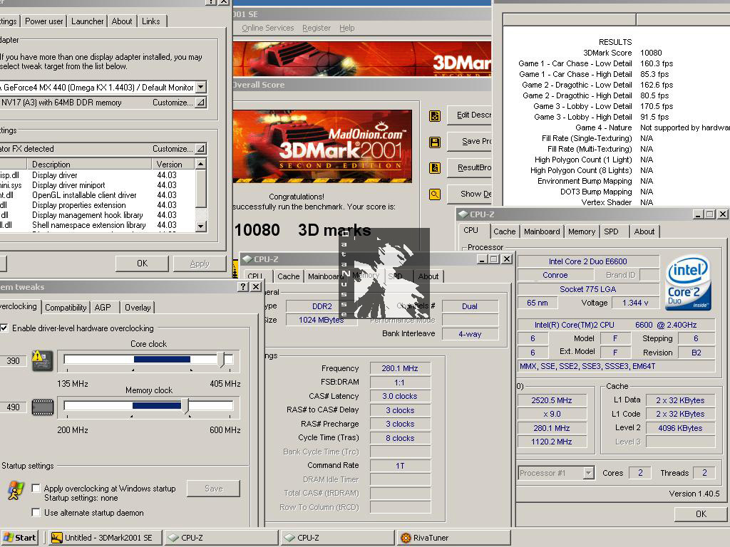Open the Links tab in RivaTuner
730x547 pixels.
click(151, 21)
